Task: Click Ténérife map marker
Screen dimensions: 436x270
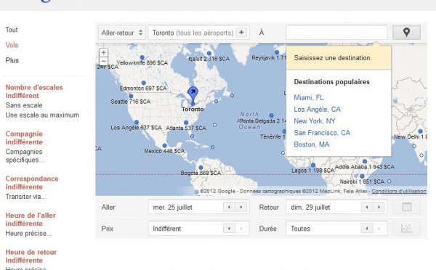Action: point(284,131)
